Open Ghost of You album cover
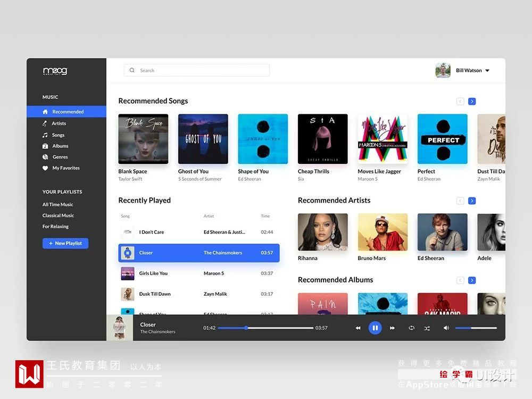532x399 pixels. pos(203,139)
